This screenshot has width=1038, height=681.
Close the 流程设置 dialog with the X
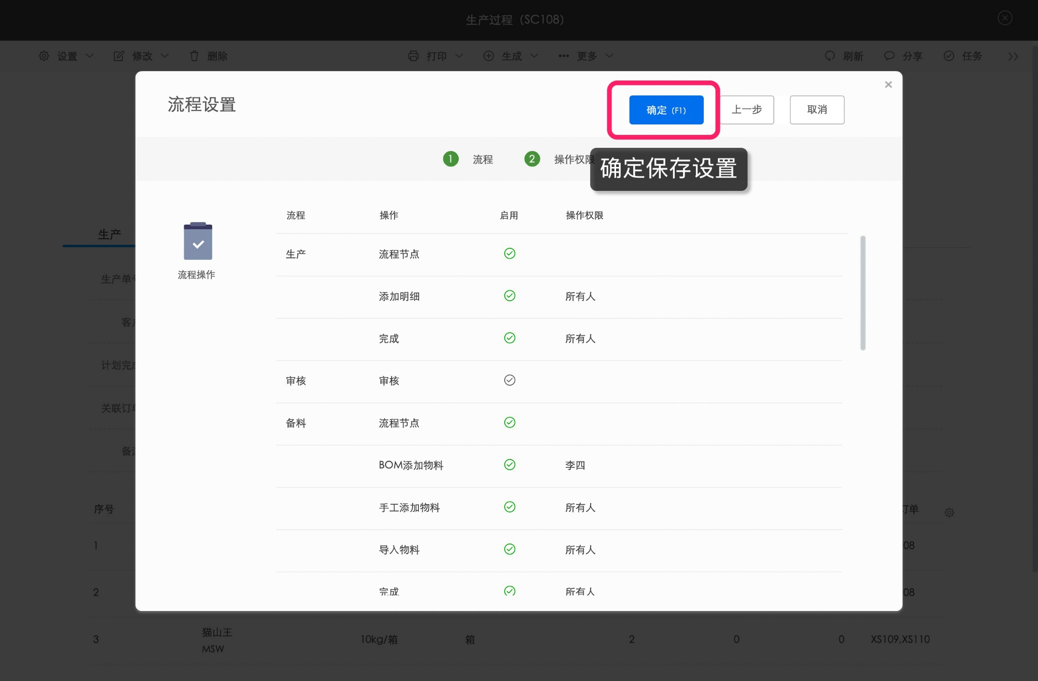[888, 85]
